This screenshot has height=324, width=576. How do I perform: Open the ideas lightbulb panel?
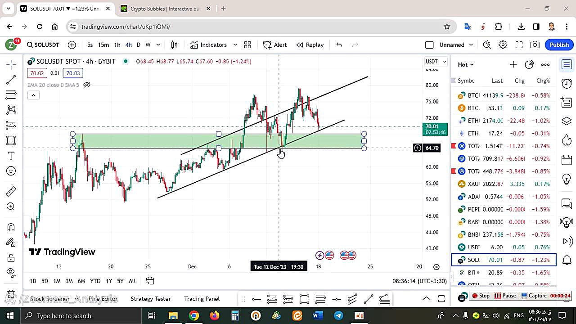point(567,179)
